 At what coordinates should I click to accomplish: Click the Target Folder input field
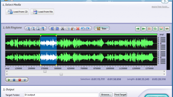(x=61, y=95)
